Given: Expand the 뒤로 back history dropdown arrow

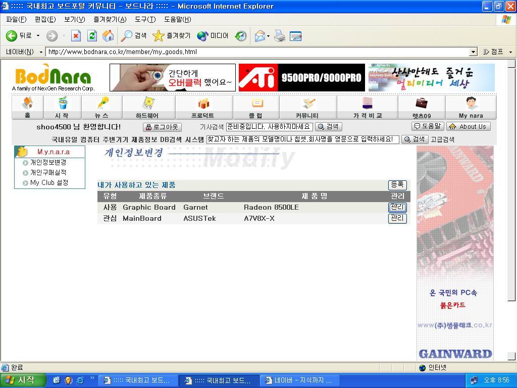Looking at the screenshot, I should (38, 36).
